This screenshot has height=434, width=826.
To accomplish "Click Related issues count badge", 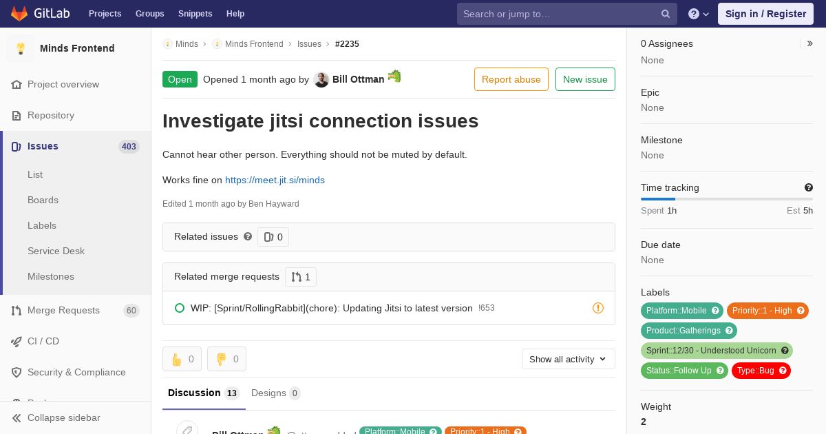I will 273,237.
